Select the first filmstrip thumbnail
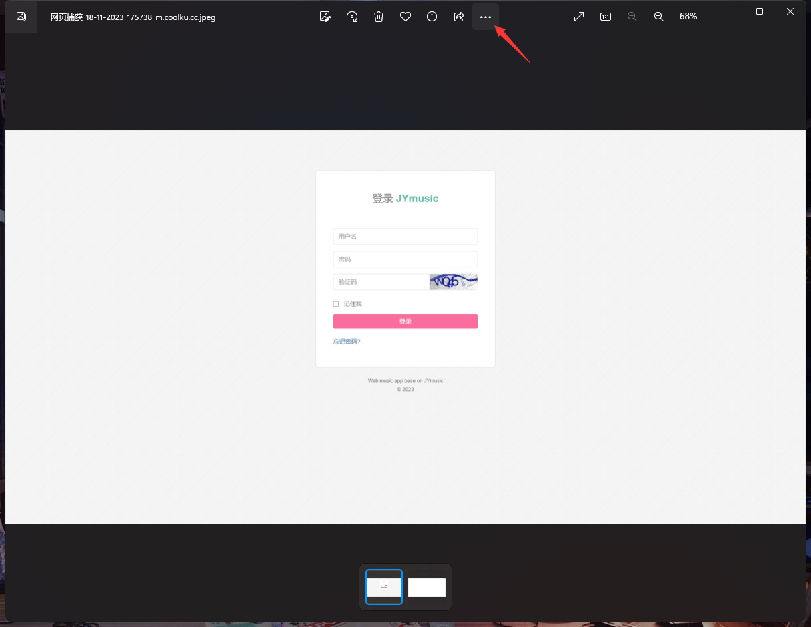 click(x=384, y=587)
